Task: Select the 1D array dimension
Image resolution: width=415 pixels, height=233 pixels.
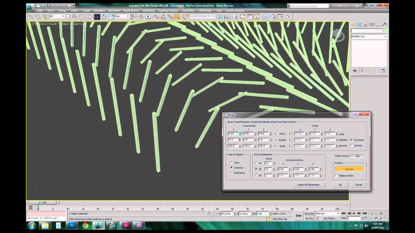Action: [256, 163]
